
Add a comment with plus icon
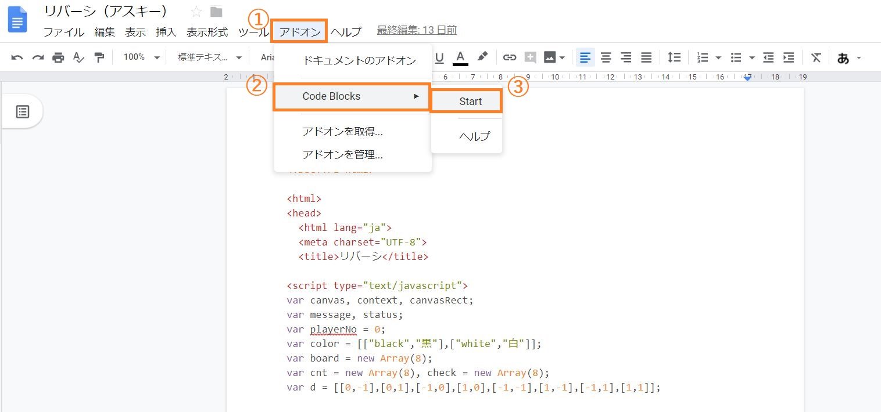tap(530, 57)
